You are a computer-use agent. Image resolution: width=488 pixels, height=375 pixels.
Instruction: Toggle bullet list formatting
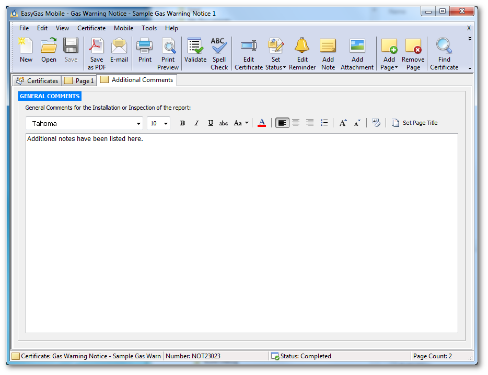coord(324,123)
